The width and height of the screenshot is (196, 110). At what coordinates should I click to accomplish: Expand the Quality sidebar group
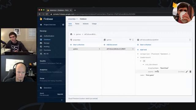51,62
